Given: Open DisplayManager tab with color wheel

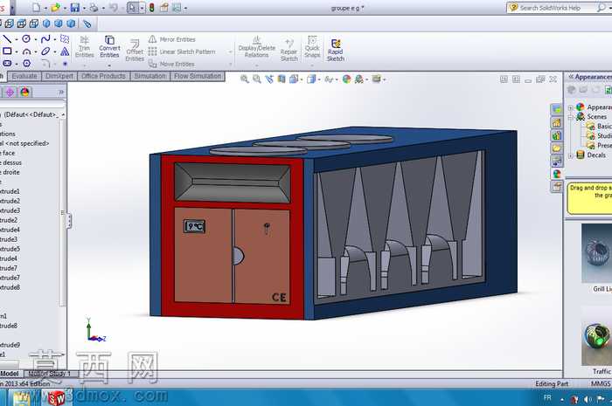Looking at the screenshot, I should click(24, 92).
